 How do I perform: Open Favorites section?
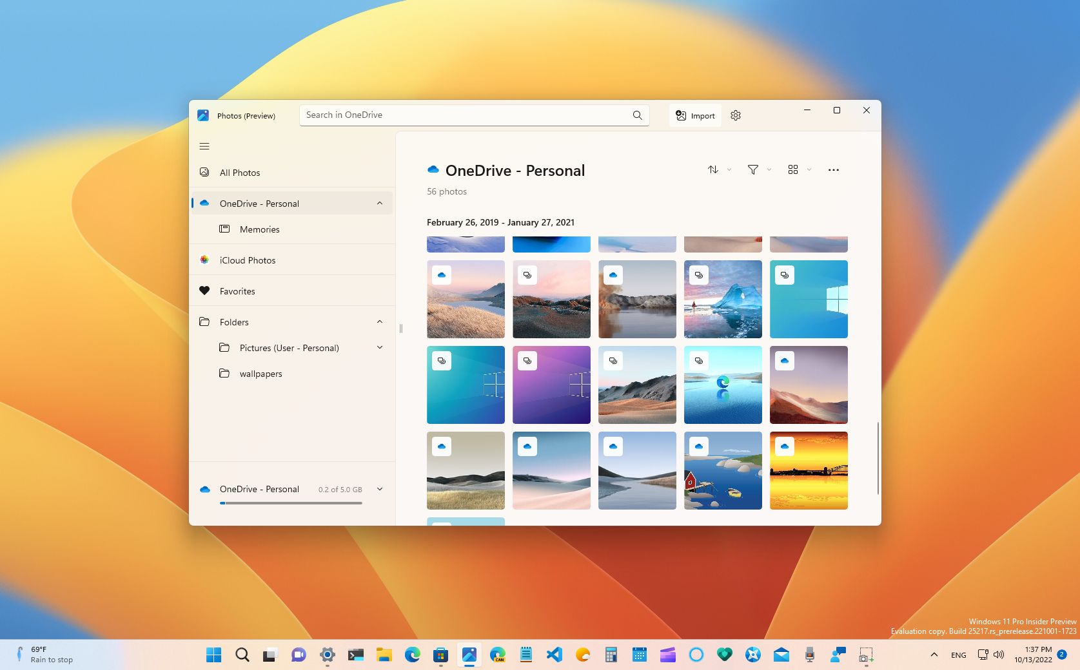tap(292, 291)
